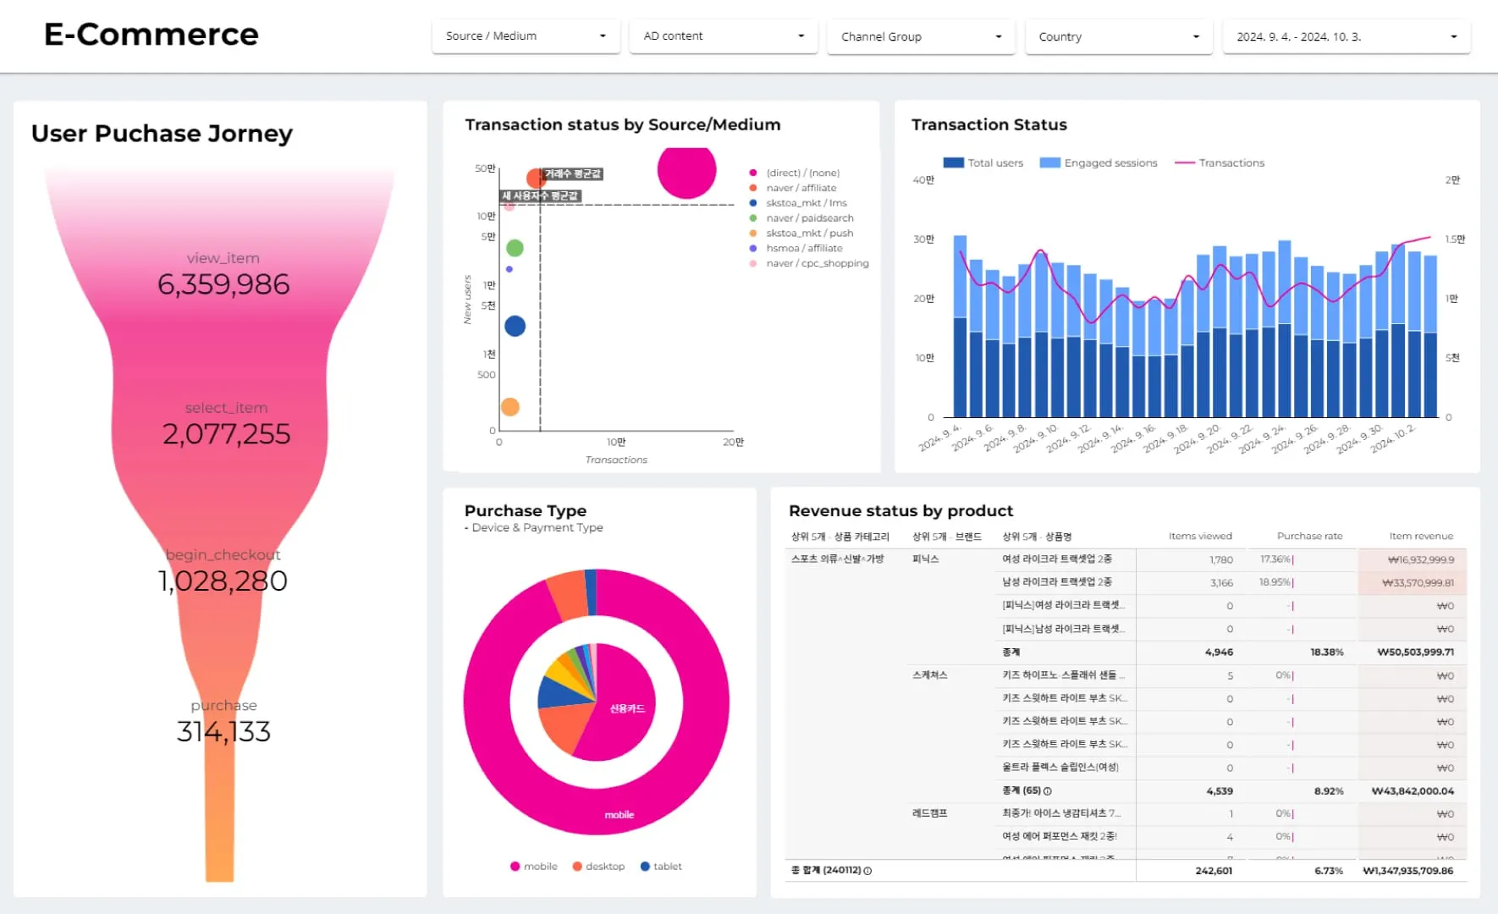Click the tablet legend item under donut chart

[661, 867]
